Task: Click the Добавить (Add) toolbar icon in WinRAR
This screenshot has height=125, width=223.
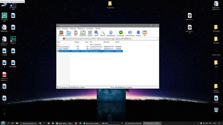Action: (x=61, y=33)
